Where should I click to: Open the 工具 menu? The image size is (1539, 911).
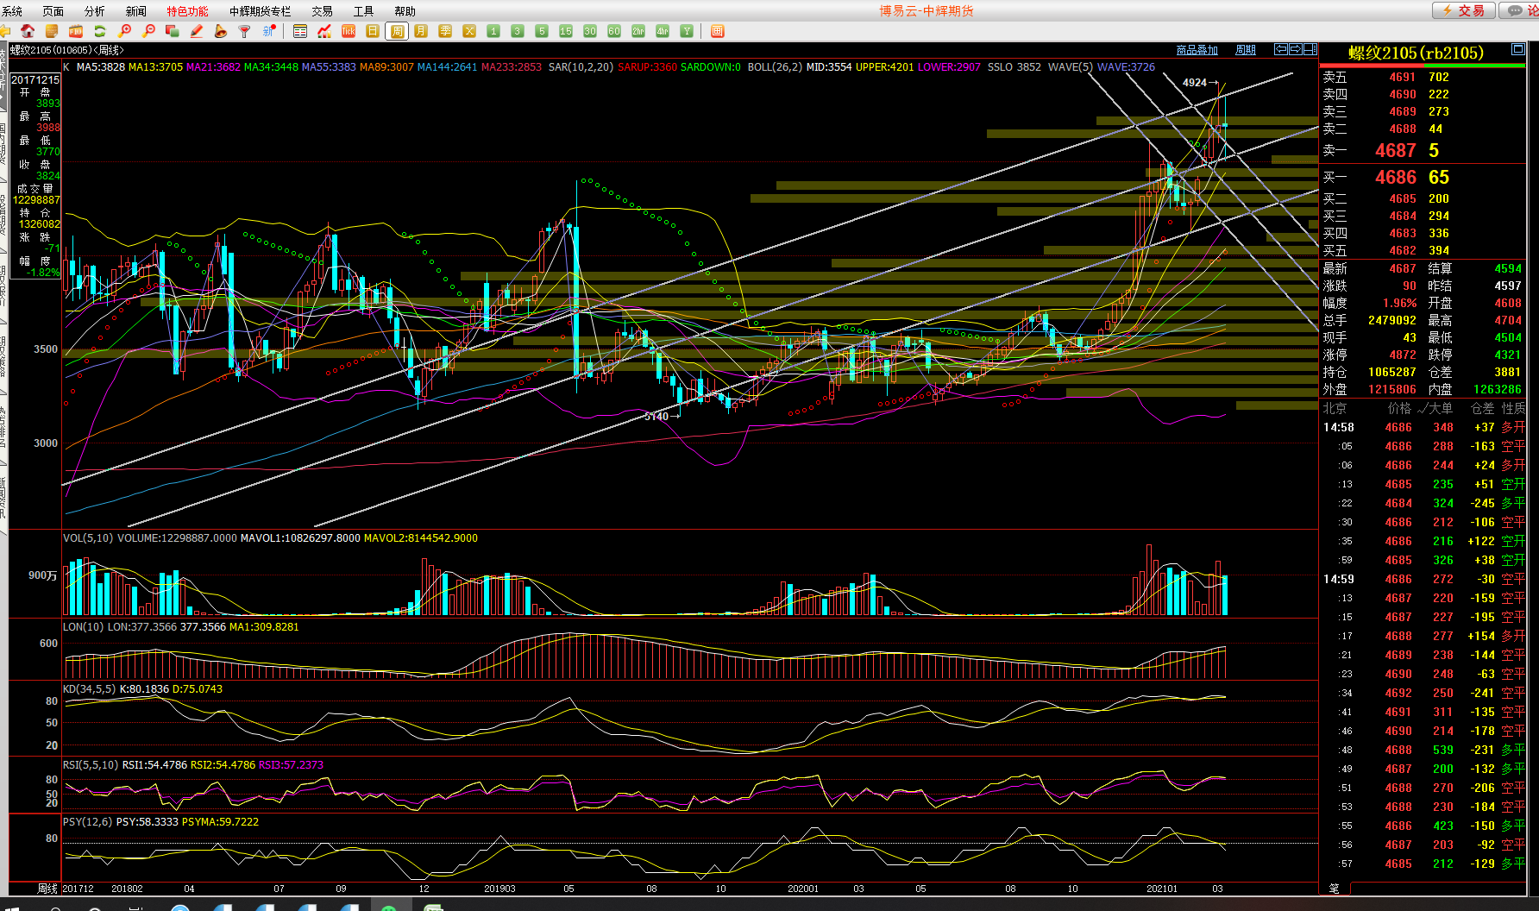click(x=364, y=11)
